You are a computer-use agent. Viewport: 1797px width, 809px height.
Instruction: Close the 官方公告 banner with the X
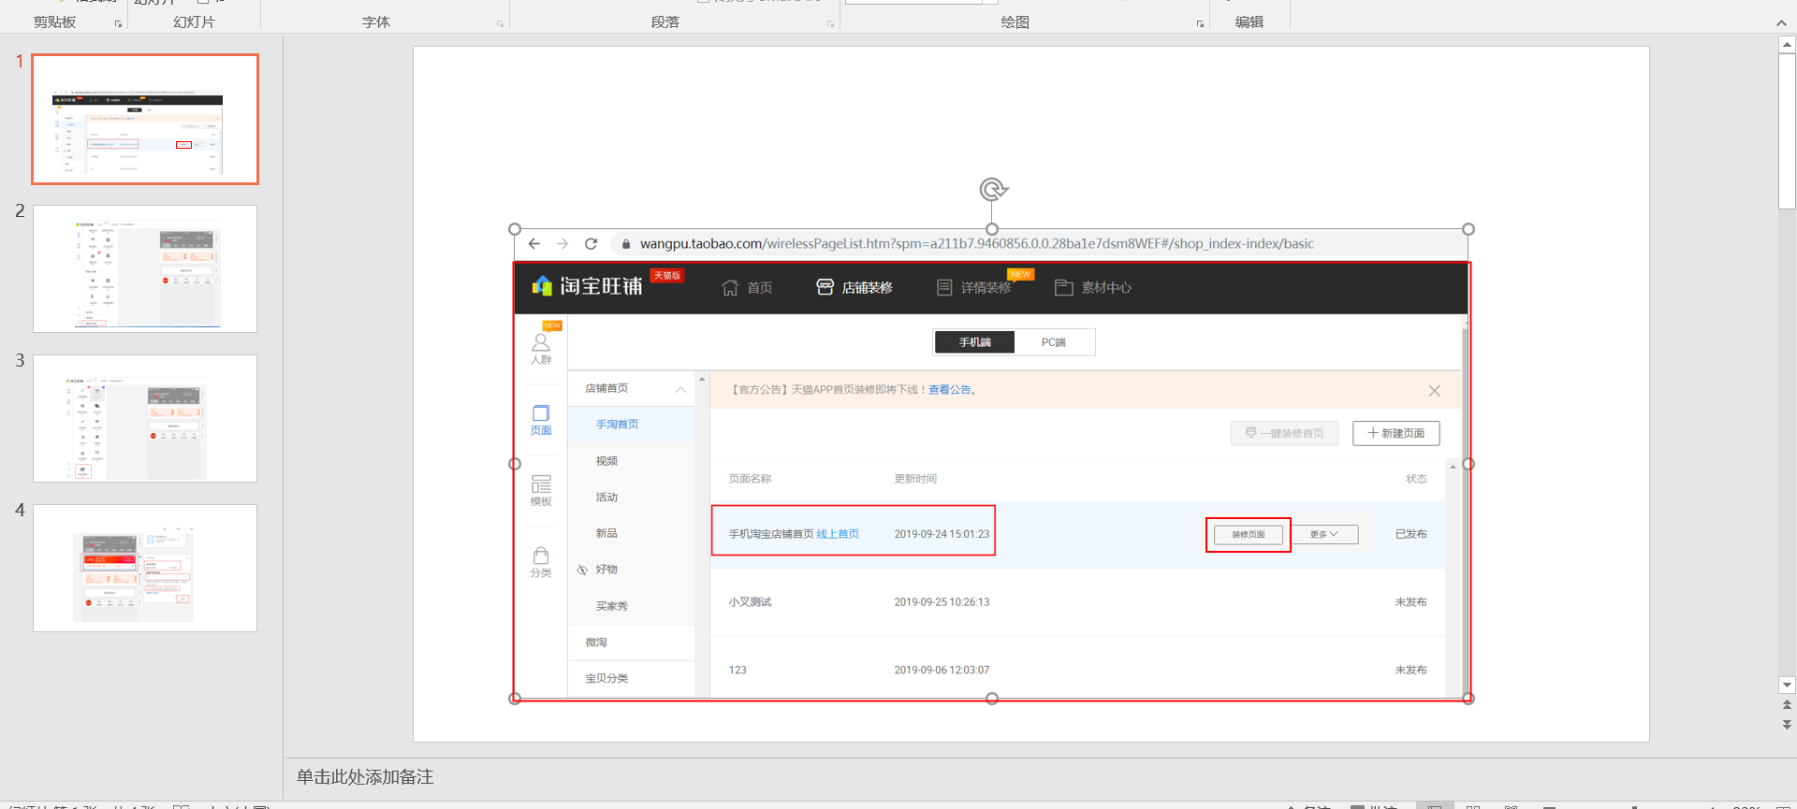click(x=1434, y=391)
